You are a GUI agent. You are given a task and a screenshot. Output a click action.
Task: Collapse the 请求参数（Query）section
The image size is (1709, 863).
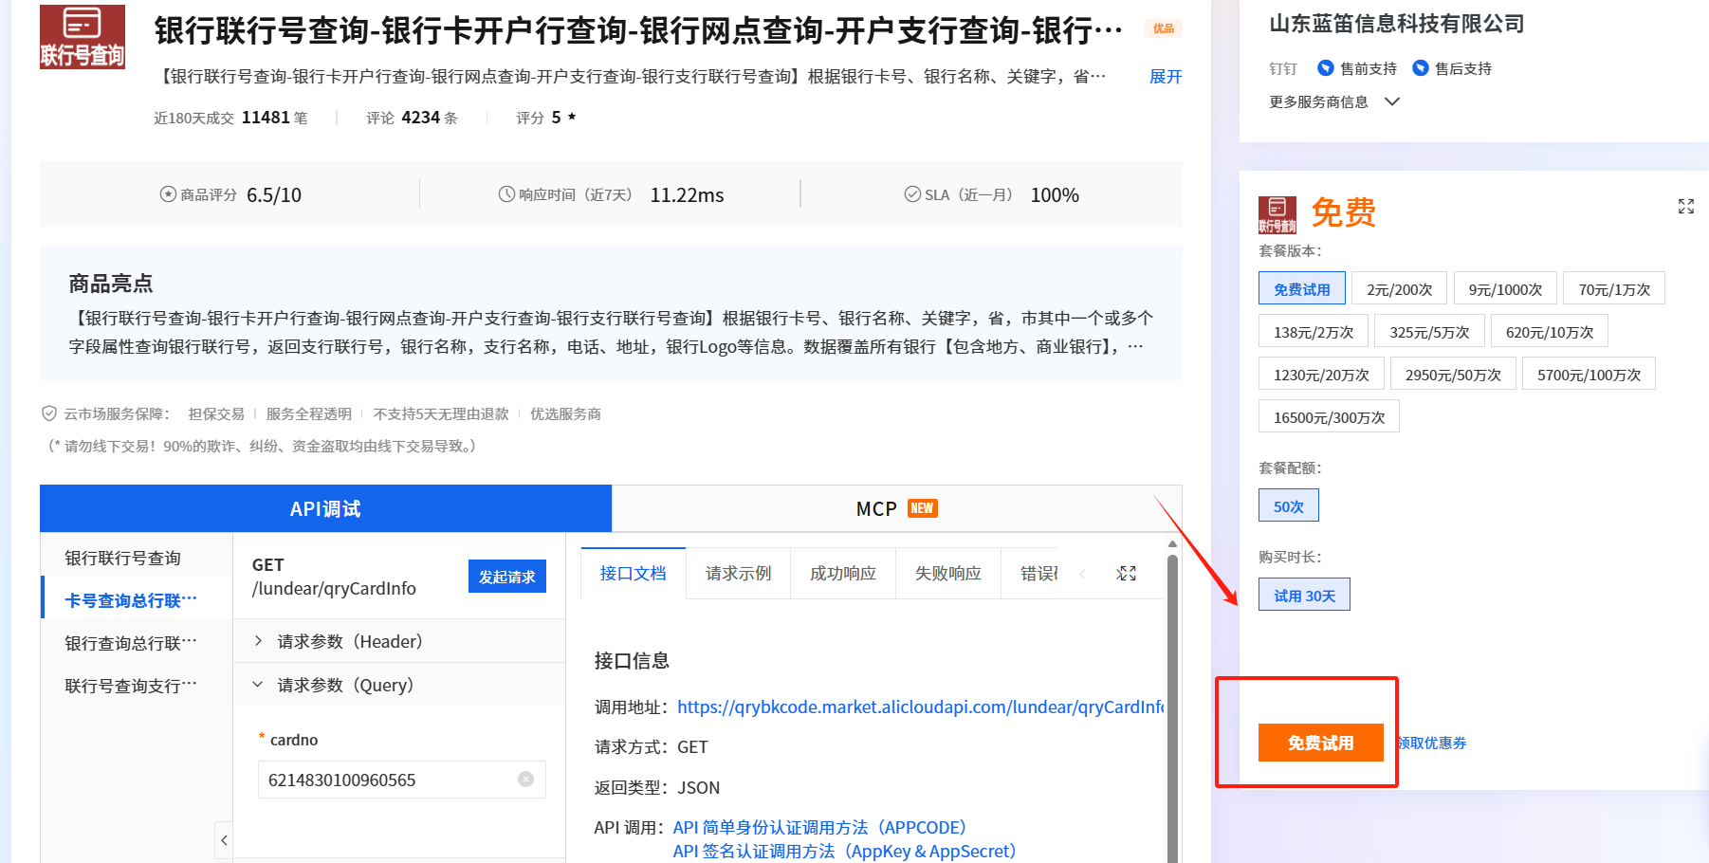click(346, 684)
